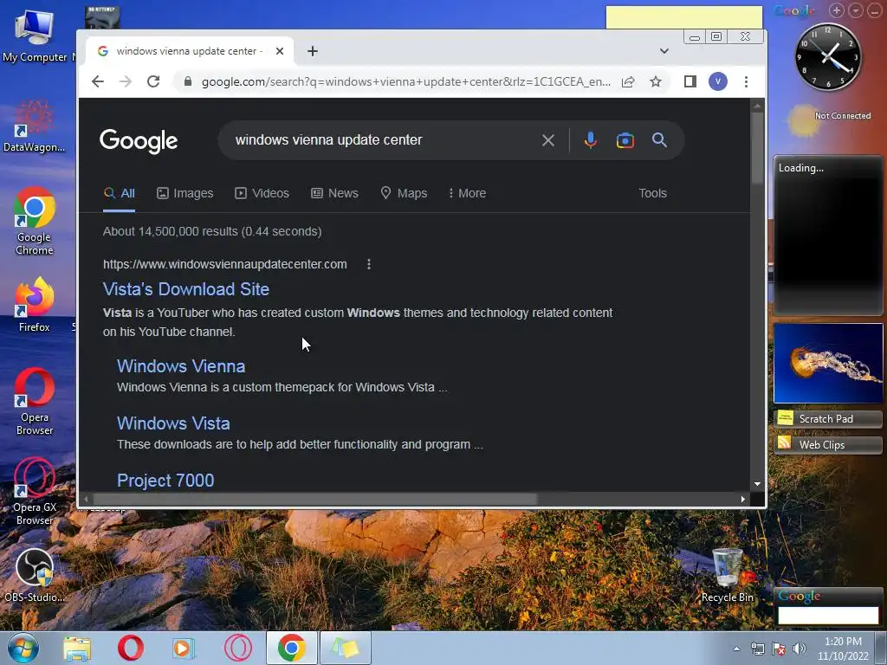Launch Opera GX from the taskbar

(238, 648)
